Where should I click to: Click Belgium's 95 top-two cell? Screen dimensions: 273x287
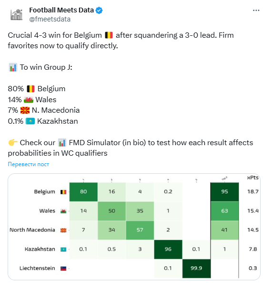click(x=224, y=192)
